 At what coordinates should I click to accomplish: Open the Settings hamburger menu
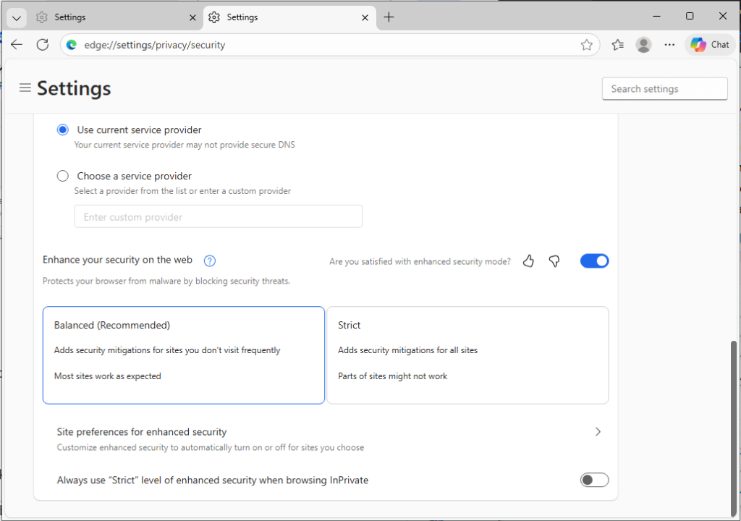[x=25, y=88]
